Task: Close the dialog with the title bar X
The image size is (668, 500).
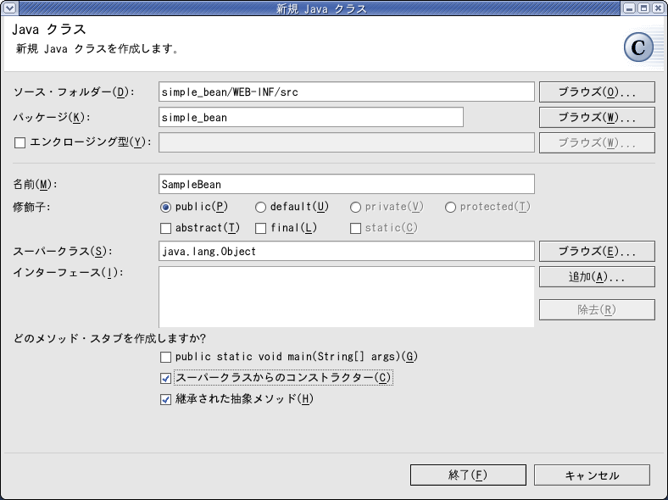Action: pos(658,8)
